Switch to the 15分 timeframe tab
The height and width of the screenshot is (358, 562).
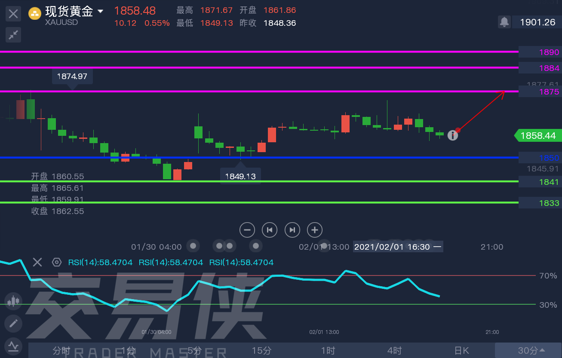point(261,351)
